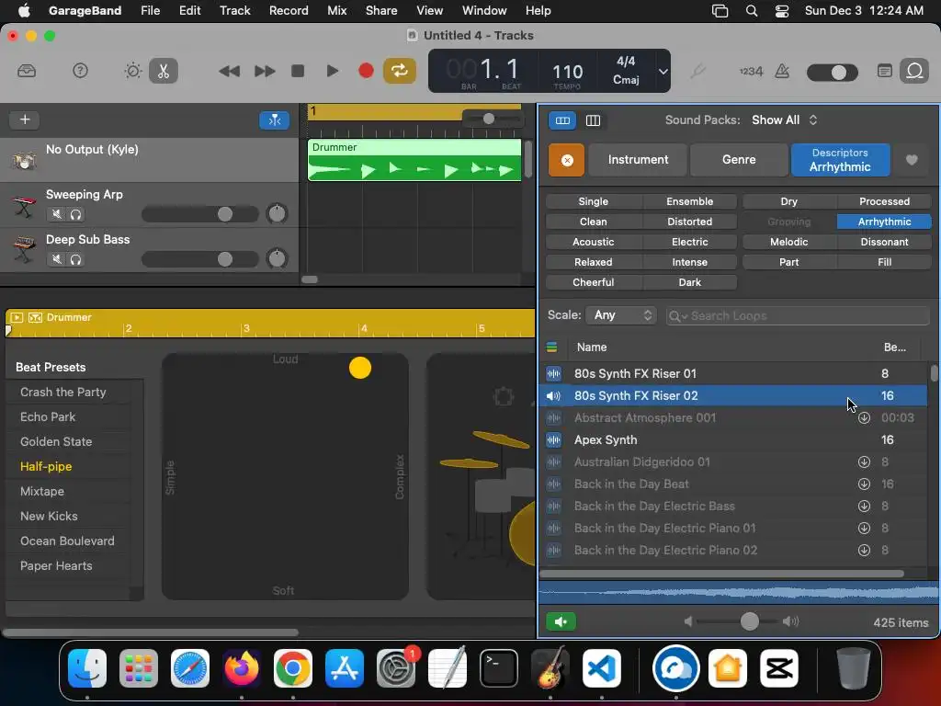941x706 pixels.
Task: Click Deep Sub Bass pan knob
Action: pos(277,258)
